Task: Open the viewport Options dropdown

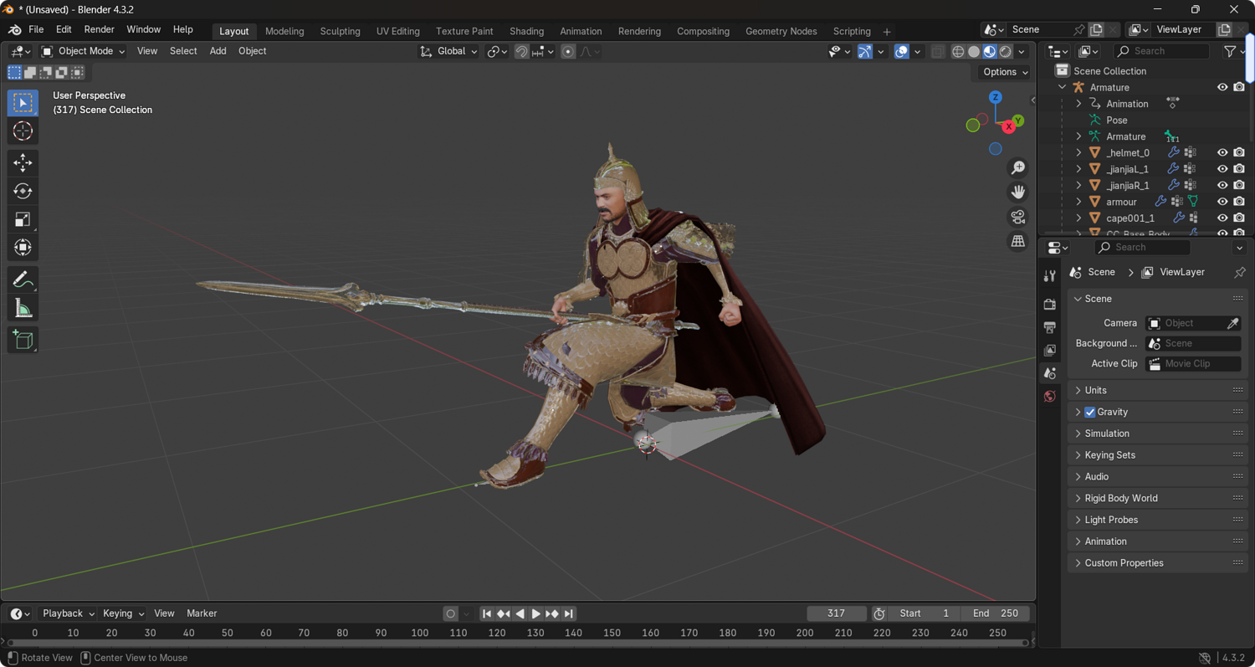Action: click(1006, 72)
